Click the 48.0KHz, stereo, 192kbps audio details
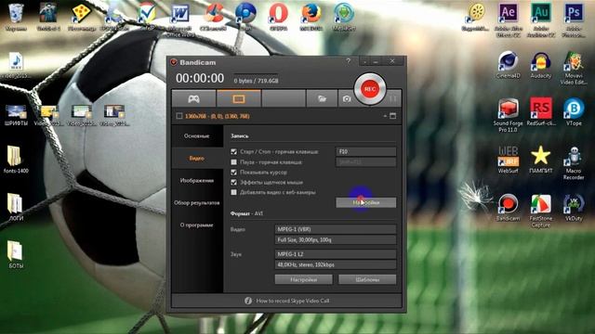Screen dimensions: 595x334 pos(336,264)
